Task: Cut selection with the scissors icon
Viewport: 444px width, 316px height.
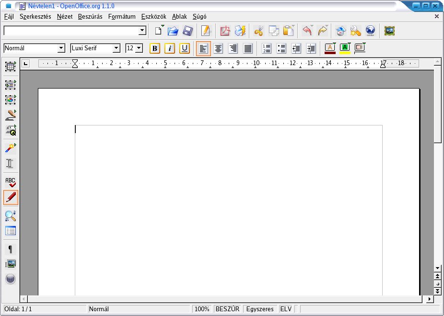Action: point(258,31)
